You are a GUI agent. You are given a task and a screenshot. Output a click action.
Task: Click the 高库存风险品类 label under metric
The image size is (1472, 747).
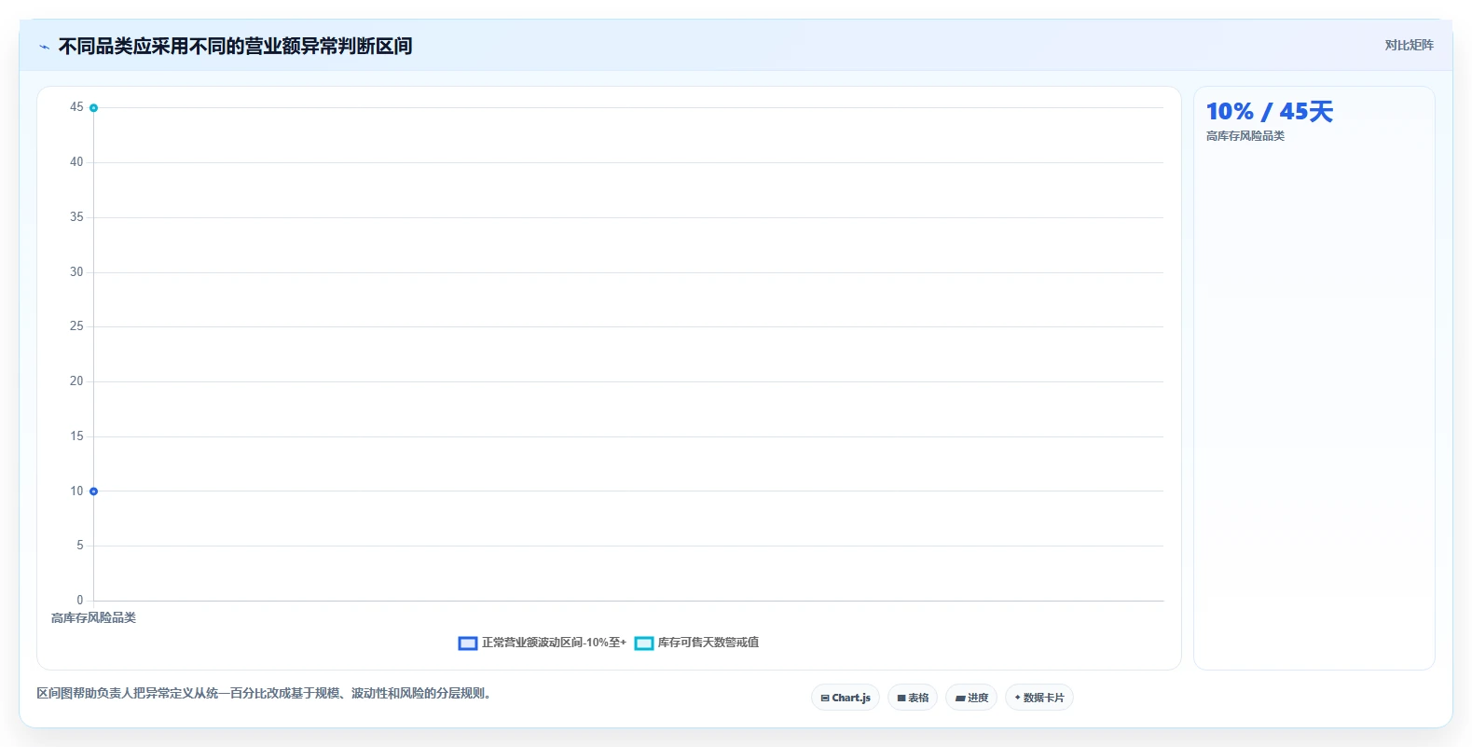[1245, 136]
